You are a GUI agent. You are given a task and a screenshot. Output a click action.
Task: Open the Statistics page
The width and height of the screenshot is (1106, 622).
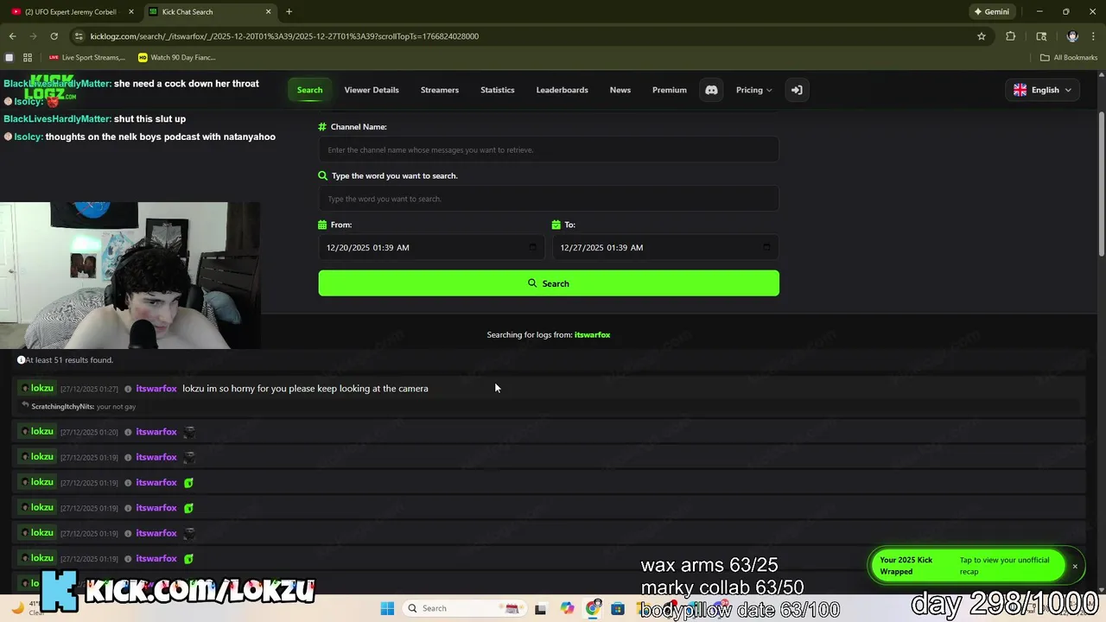498,90
